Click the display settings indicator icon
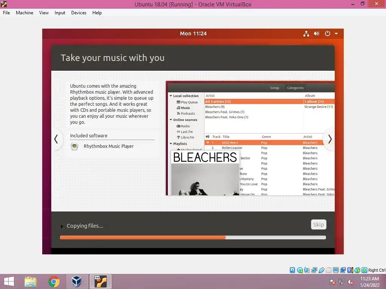Image resolution: width=386 pixels, height=289 pixels. [x=335, y=270]
